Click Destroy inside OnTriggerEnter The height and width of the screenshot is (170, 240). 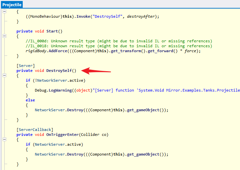click(x=75, y=154)
